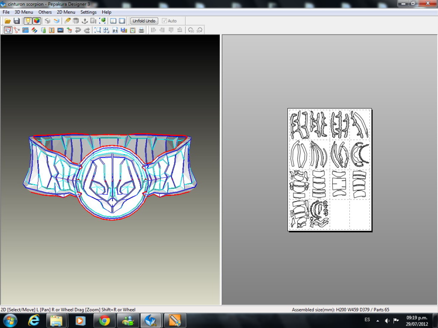Click the arrange parts grid icon
438x328 pixels.
(x=106, y=30)
